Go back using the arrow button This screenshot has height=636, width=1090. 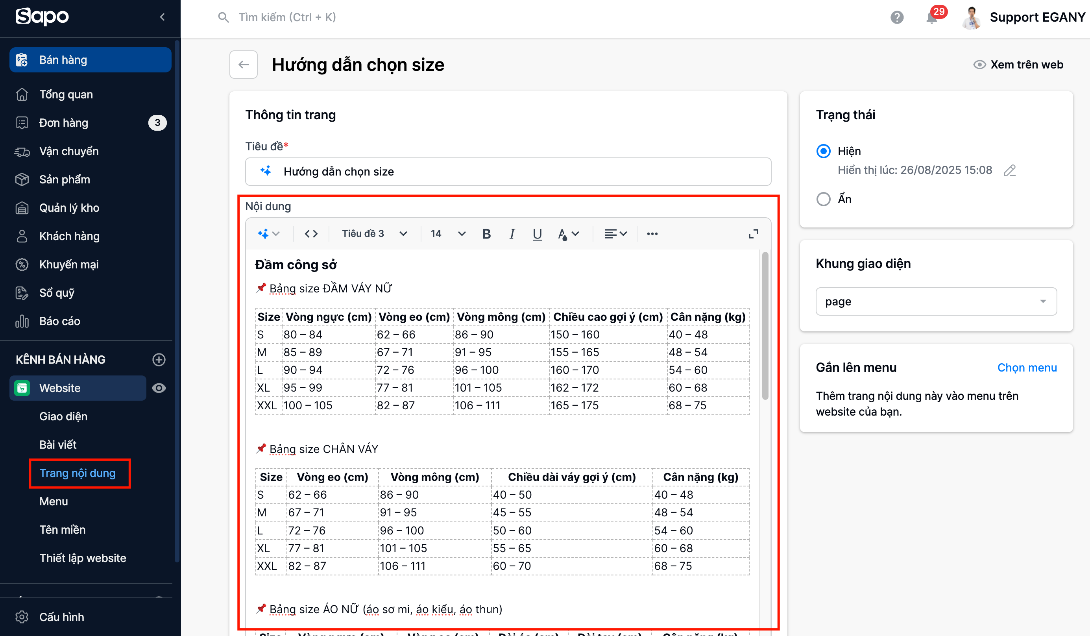tap(244, 65)
